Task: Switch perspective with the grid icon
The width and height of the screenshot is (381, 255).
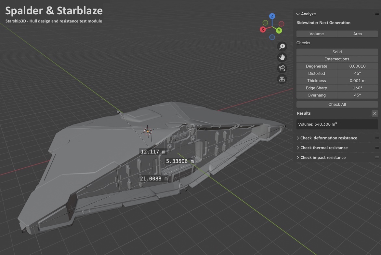Action: pyautogui.click(x=282, y=79)
